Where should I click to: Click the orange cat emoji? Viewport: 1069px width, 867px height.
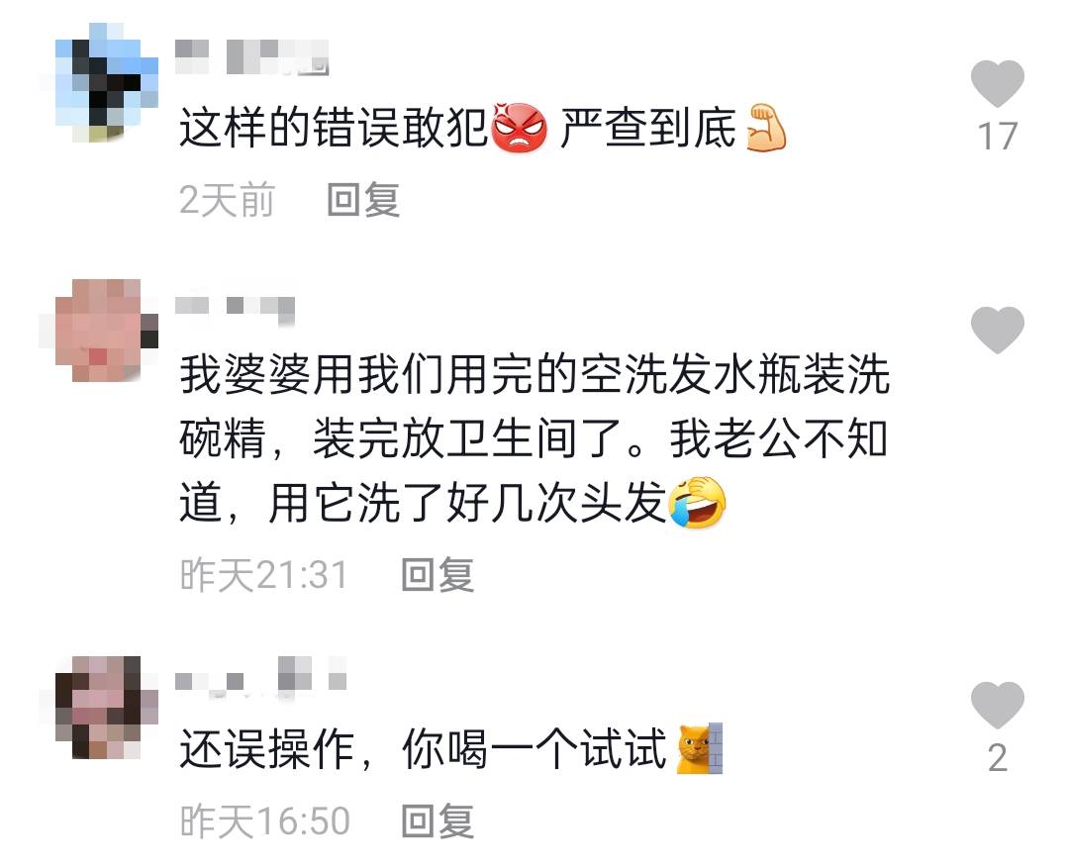coord(699,748)
